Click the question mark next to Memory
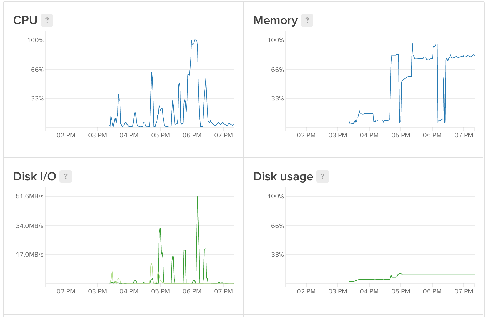 pos(307,20)
